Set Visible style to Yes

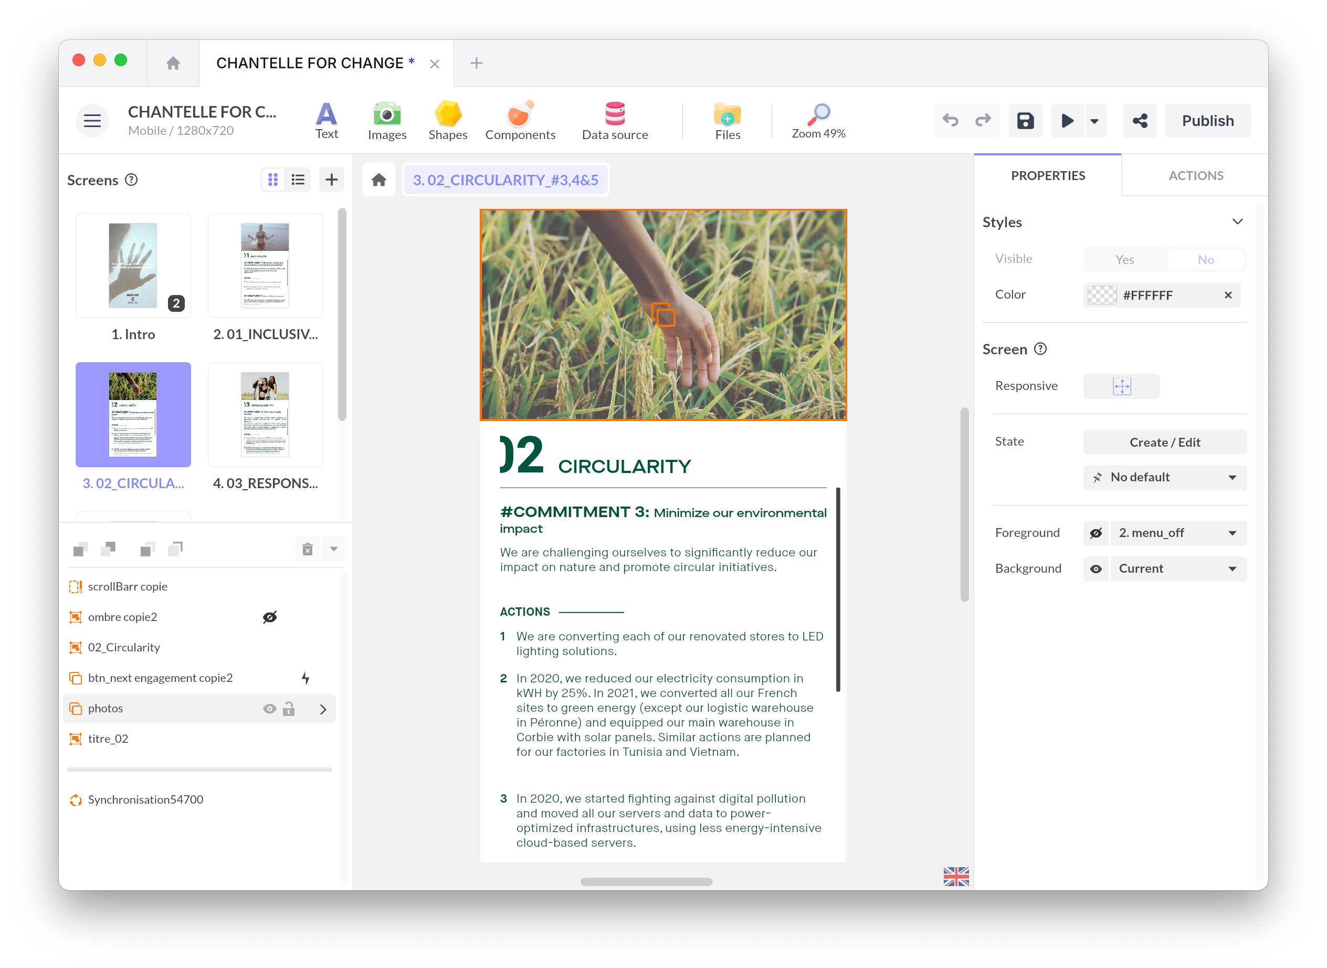[x=1124, y=259]
